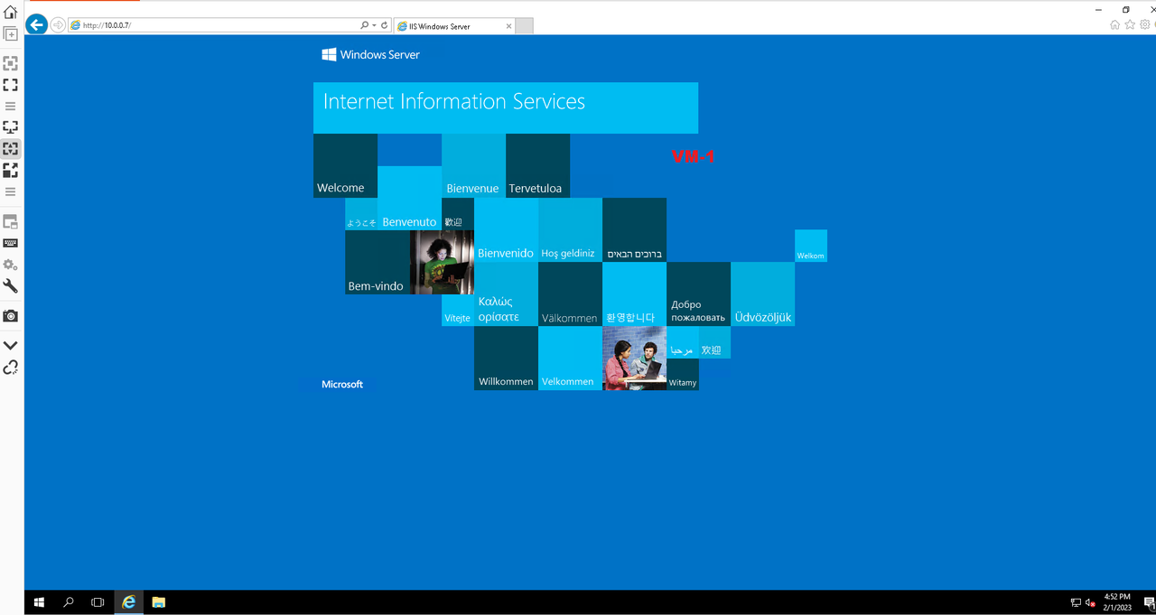
Task: Click the browser window's minimize button
Action: coord(1097,9)
